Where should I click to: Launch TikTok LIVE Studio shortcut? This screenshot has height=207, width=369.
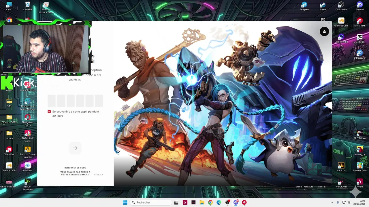[x=28, y=136]
